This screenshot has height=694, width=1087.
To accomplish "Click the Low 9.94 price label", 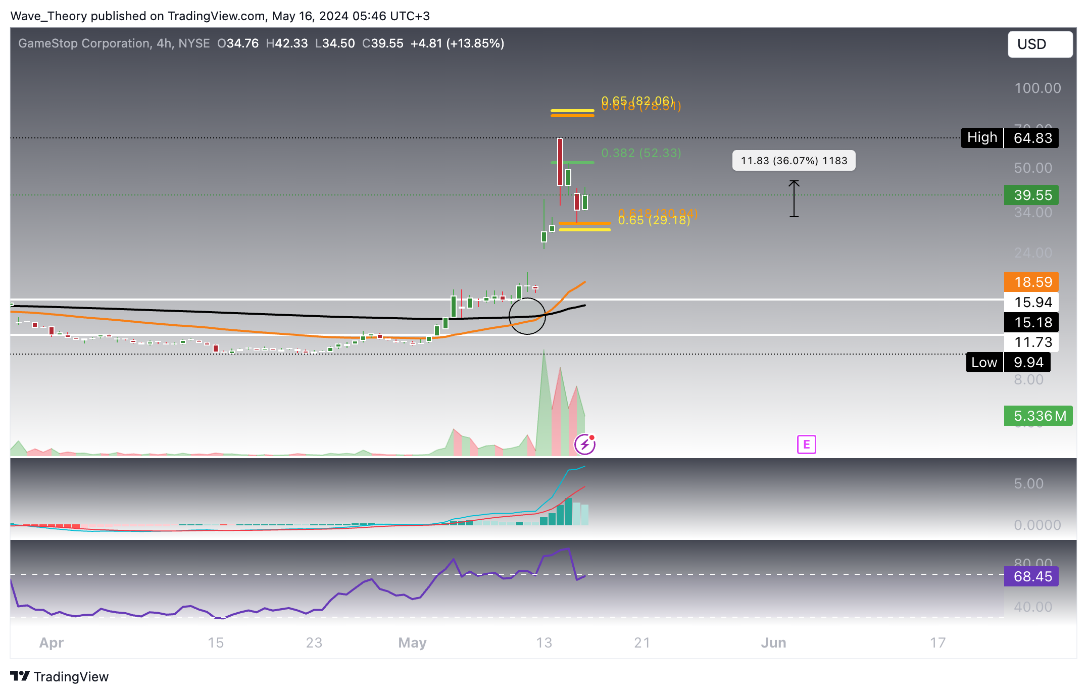I will 1008,362.
